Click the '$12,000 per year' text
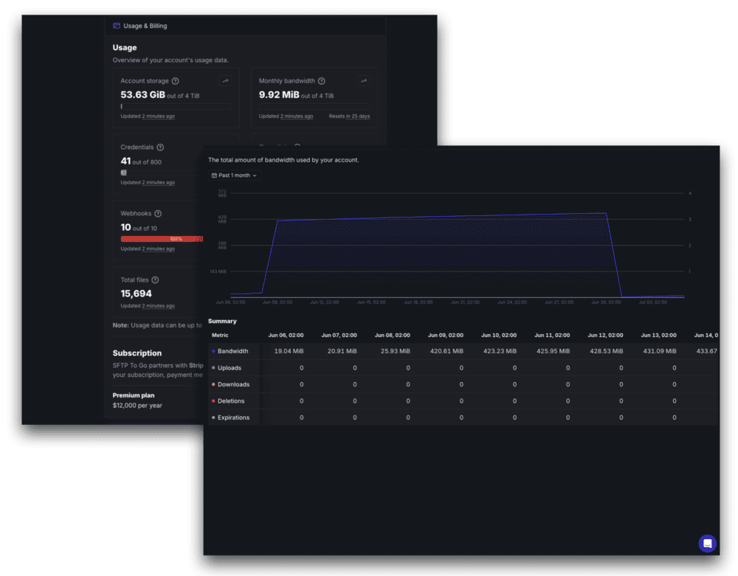The width and height of the screenshot is (738, 576). 137,406
